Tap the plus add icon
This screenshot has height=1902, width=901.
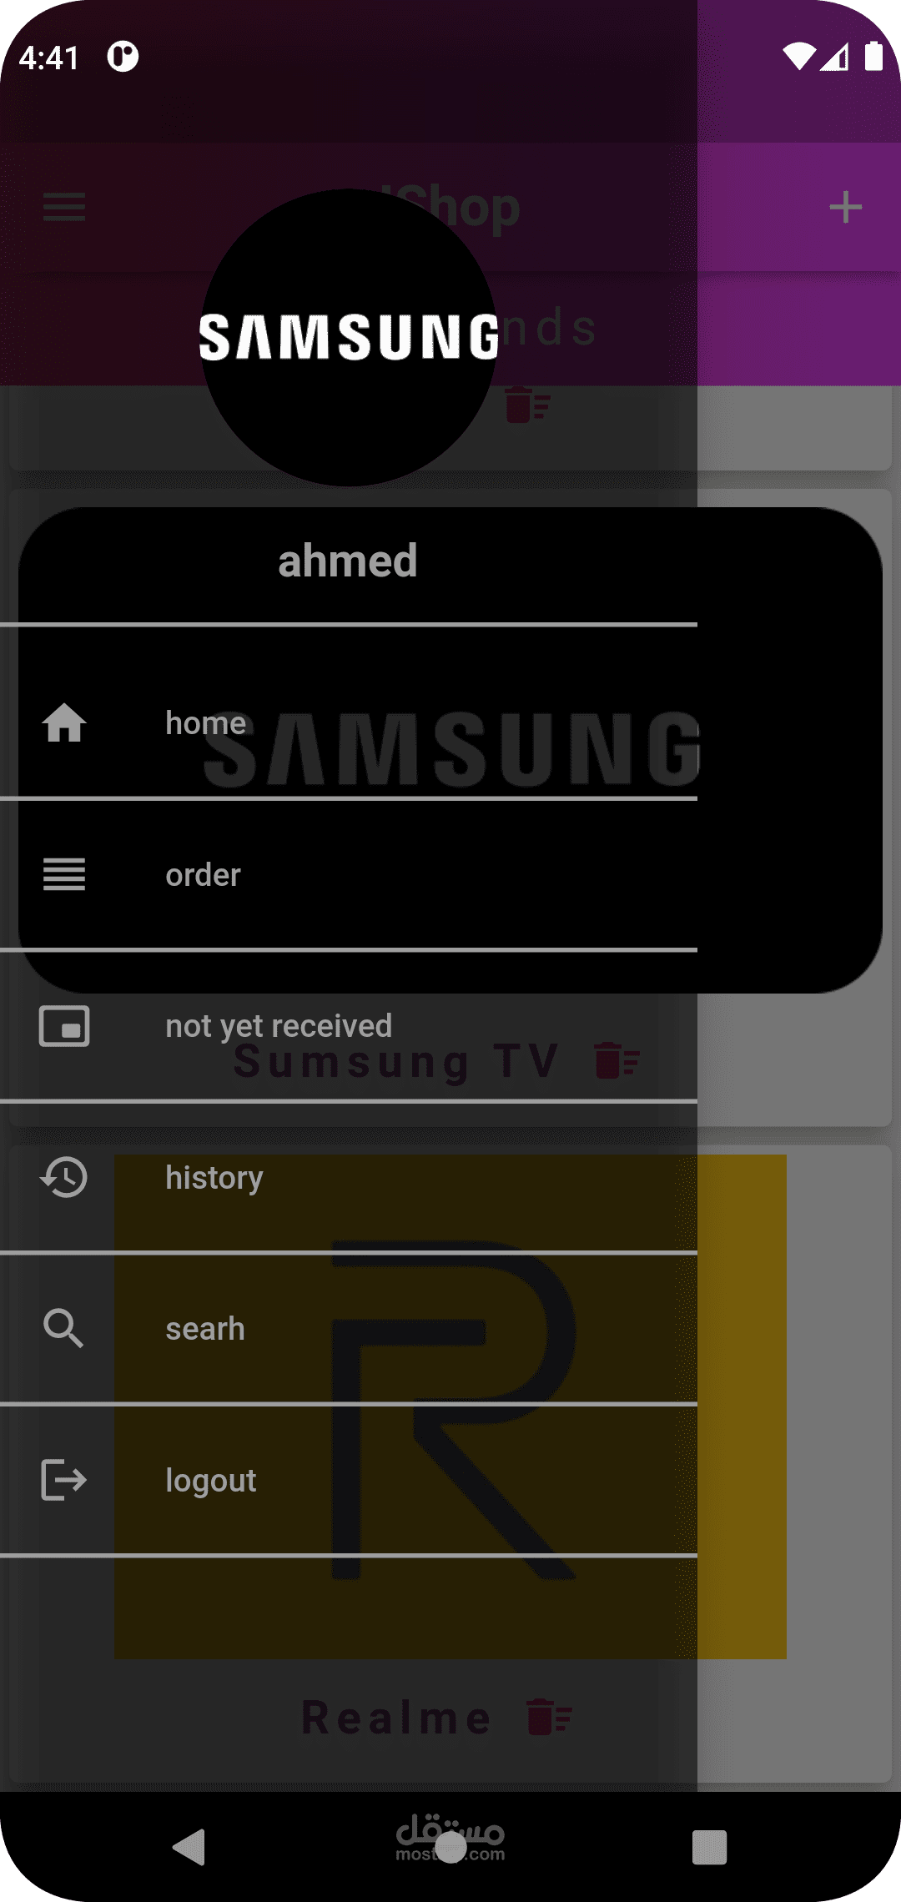[x=845, y=207]
